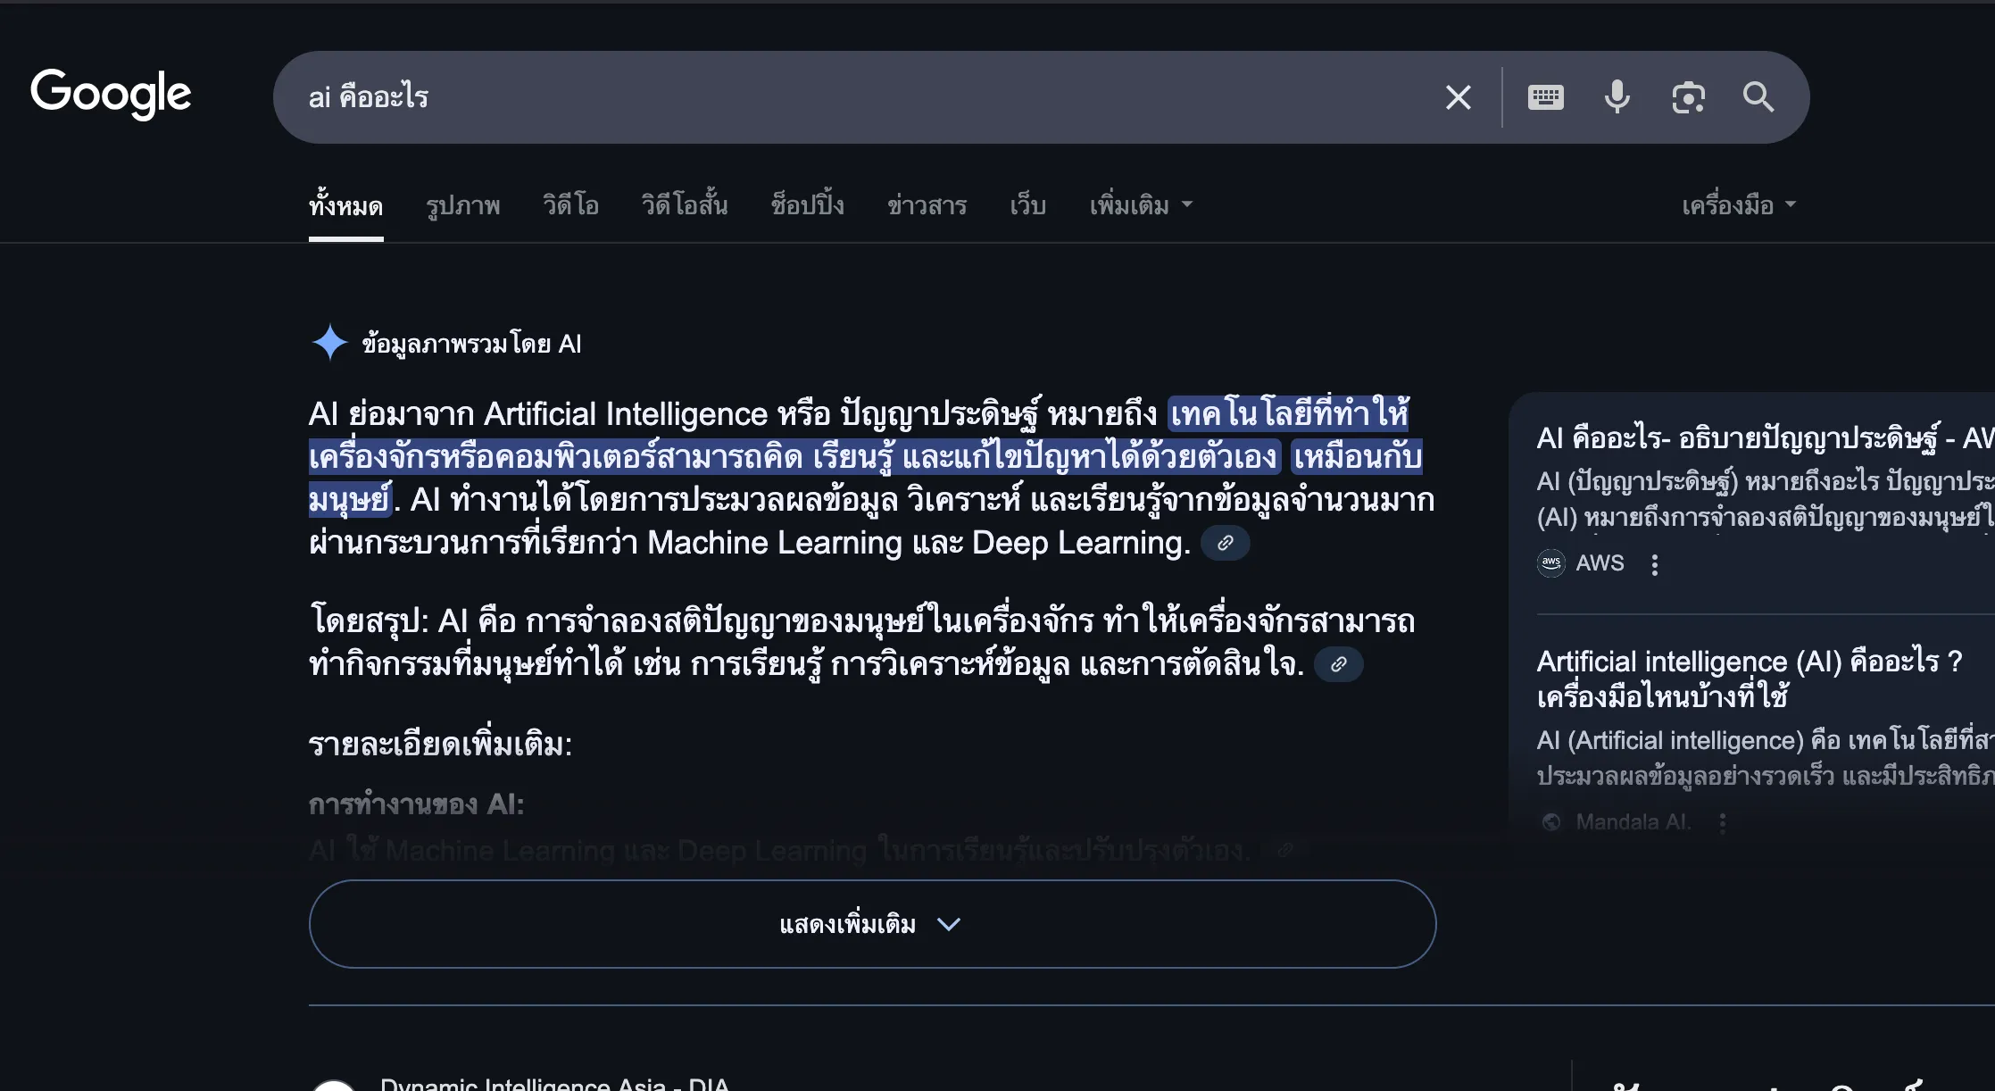Screen dimensions: 1995x1091
Task: Switch to the รูปภาพ tab
Action: tap(462, 206)
